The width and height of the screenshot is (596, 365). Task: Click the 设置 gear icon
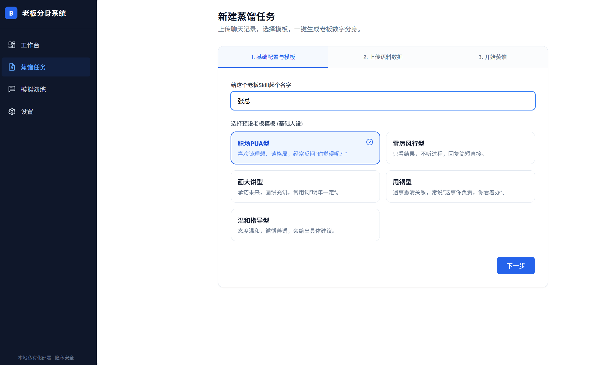point(12,111)
